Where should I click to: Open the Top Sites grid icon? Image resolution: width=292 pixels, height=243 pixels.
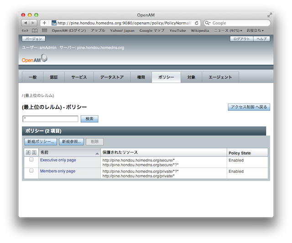tap(44, 31)
